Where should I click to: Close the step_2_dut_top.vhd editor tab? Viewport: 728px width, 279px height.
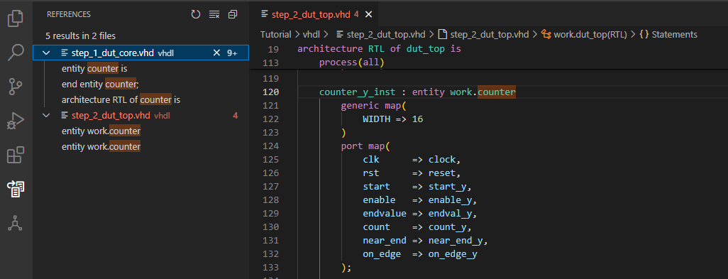[369, 14]
